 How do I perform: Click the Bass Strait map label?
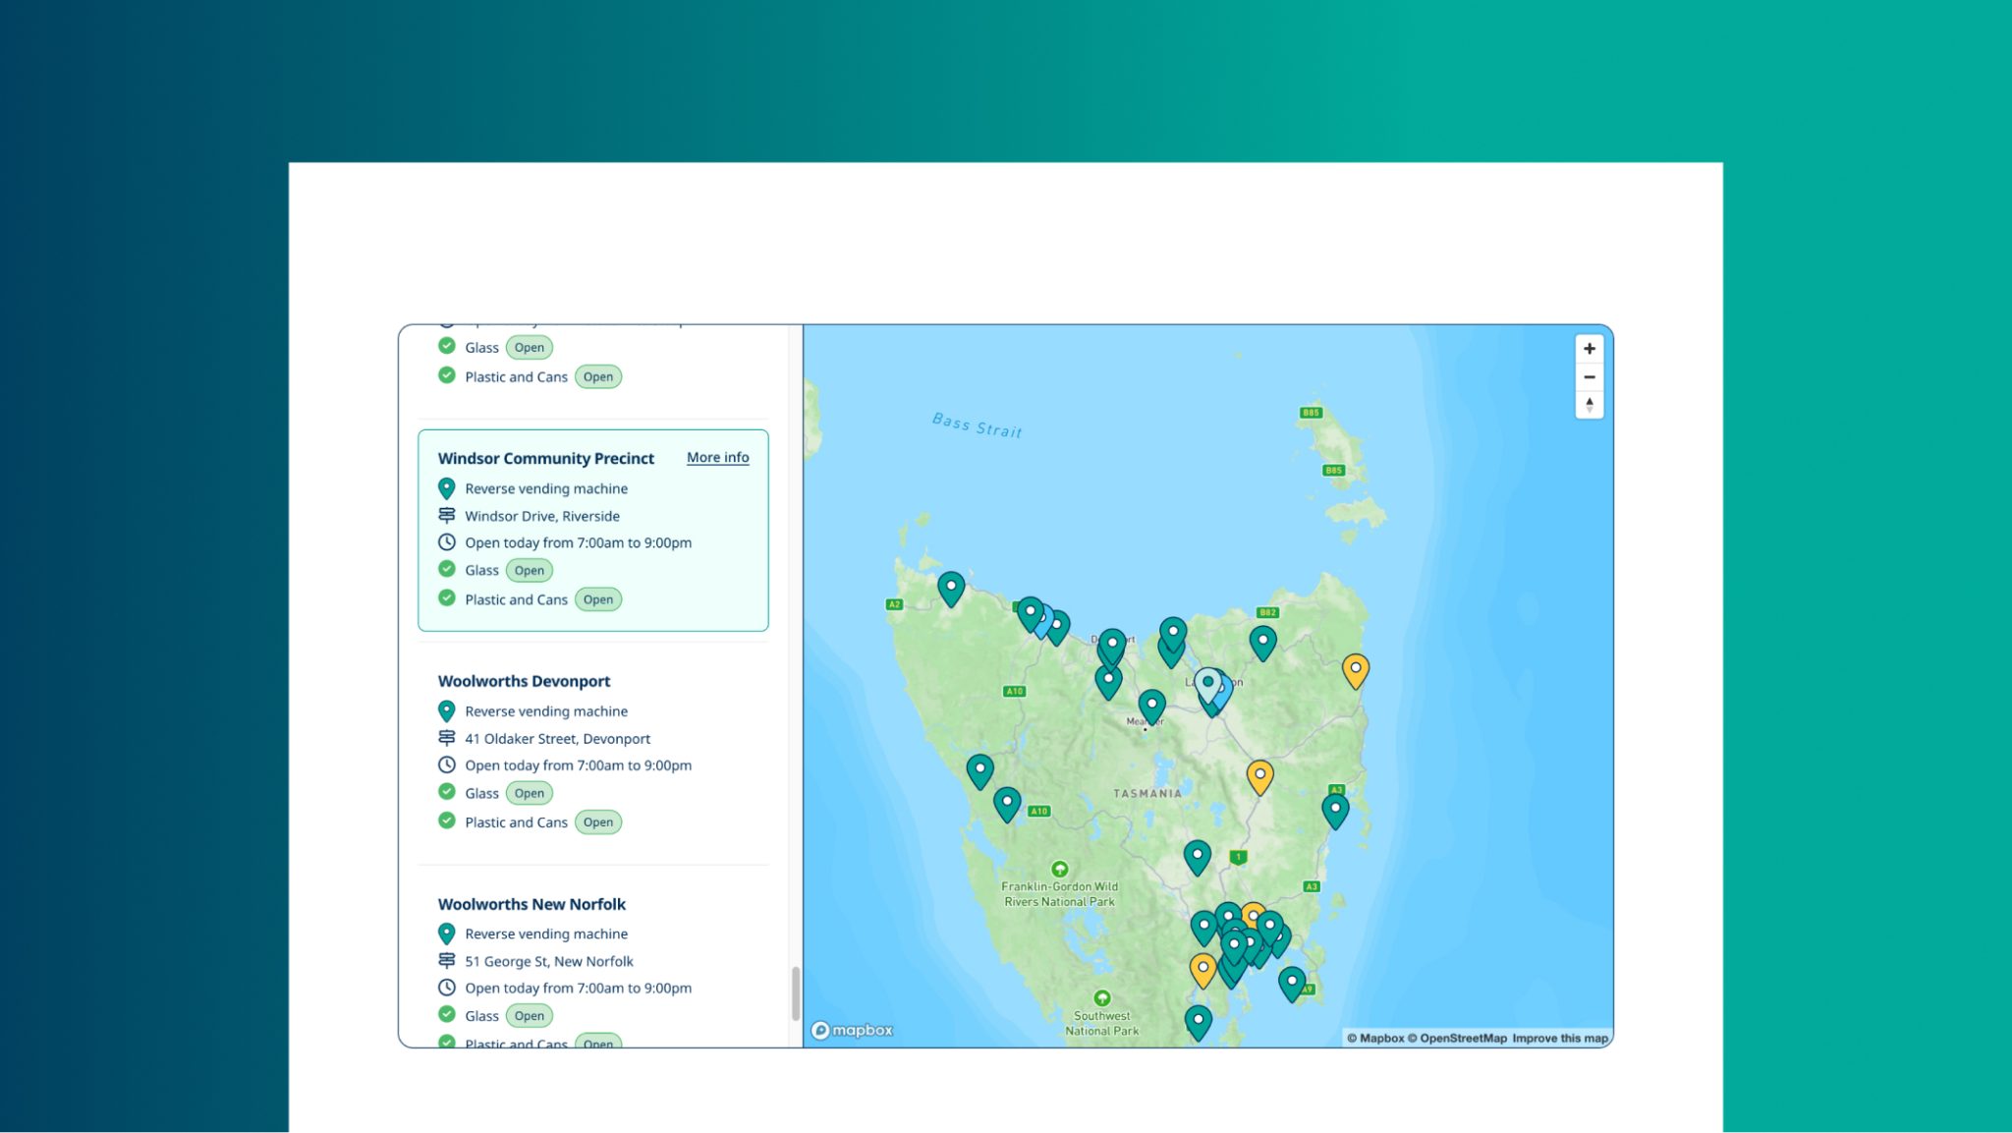pos(977,425)
